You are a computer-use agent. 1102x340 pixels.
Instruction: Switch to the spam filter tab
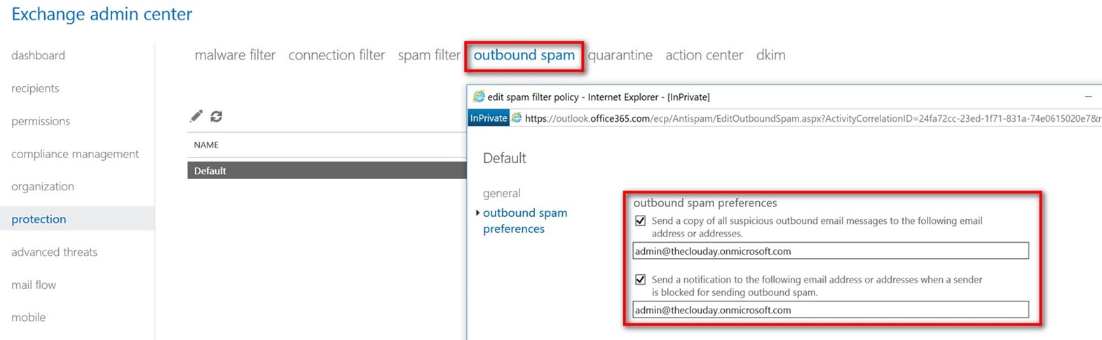click(429, 55)
